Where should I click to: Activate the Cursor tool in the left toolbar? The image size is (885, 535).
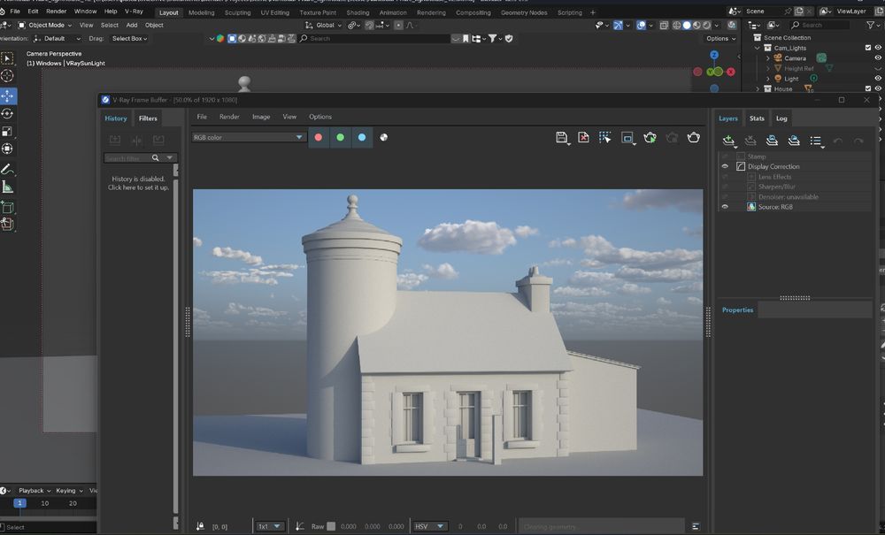coord(7,75)
